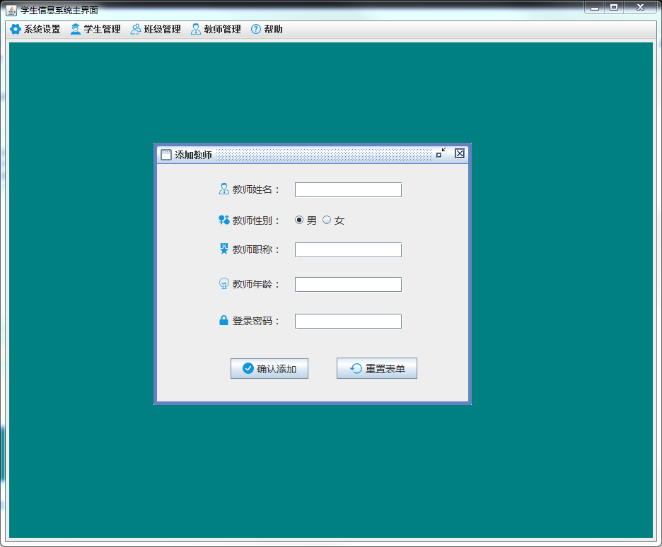Minimize the 添加教师 internal dialog
Image resolution: width=662 pixels, height=547 pixels.
(x=441, y=153)
